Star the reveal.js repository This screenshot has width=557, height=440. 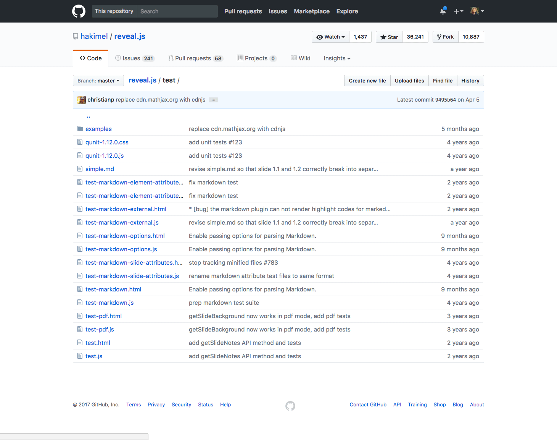point(389,37)
